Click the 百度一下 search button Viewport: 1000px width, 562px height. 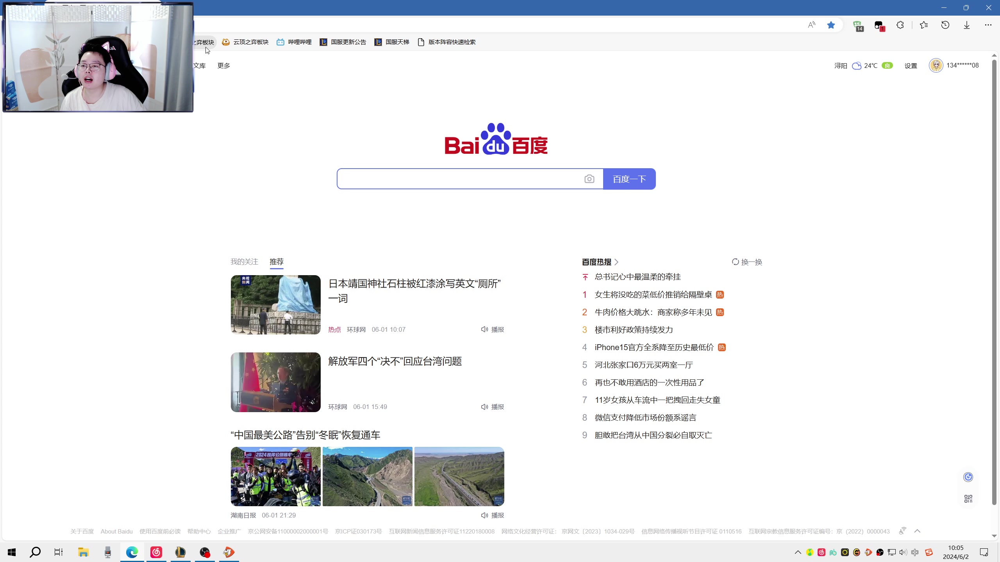pos(629,179)
